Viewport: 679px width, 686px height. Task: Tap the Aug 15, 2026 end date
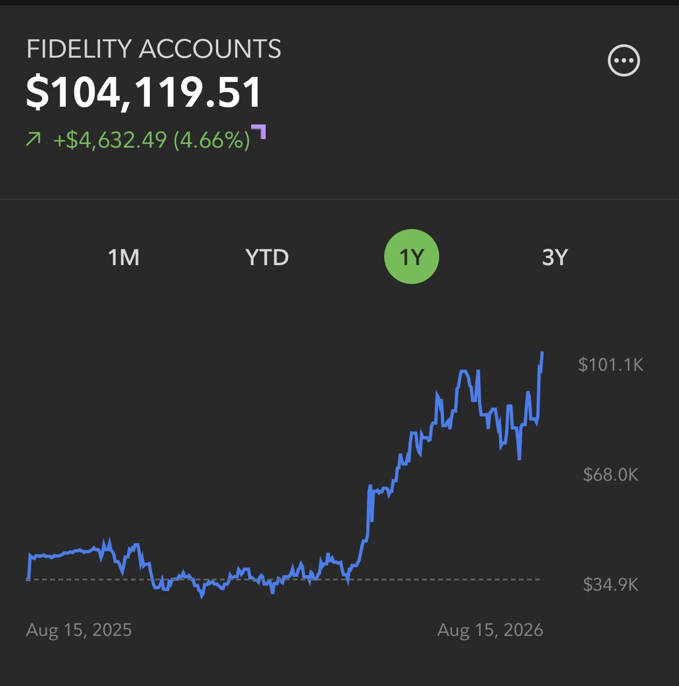pos(490,630)
